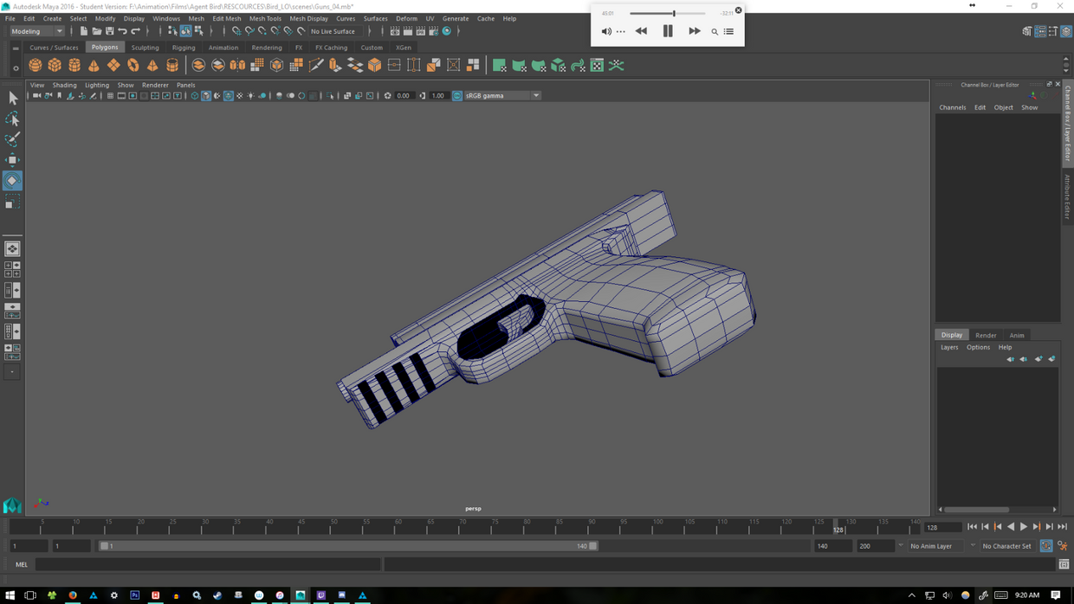Create a polygon pipe from the shelf

[172, 66]
